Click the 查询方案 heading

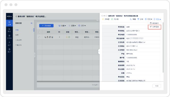(x=18, y=23)
